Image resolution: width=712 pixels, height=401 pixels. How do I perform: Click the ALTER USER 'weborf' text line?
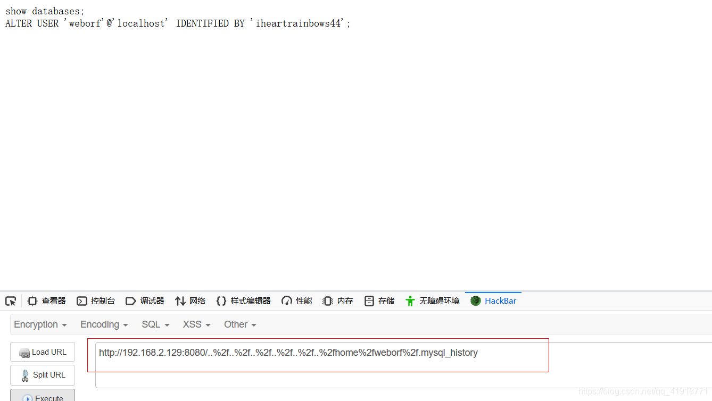(178, 23)
